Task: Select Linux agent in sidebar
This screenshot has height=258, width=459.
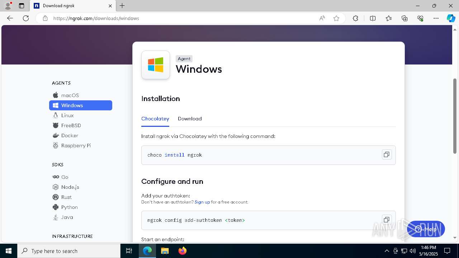Action: (x=80, y=115)
